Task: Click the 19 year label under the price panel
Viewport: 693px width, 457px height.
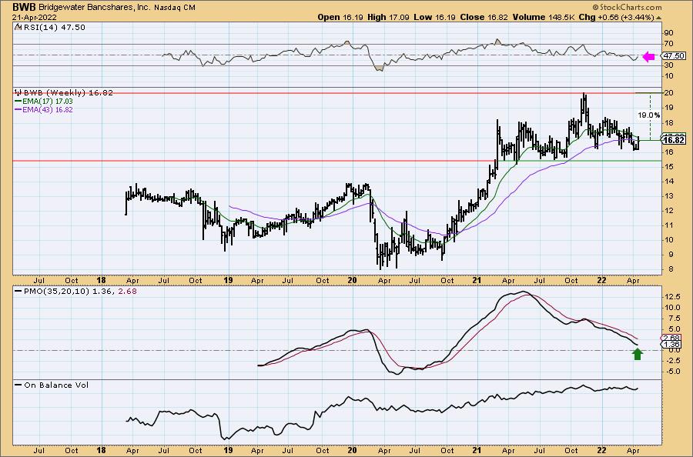Action: (x=228, y=280)
